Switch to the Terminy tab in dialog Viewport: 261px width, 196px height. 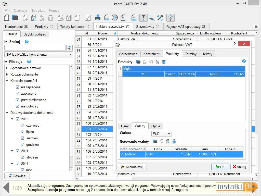pyautogui.click(x=191, y=54)
